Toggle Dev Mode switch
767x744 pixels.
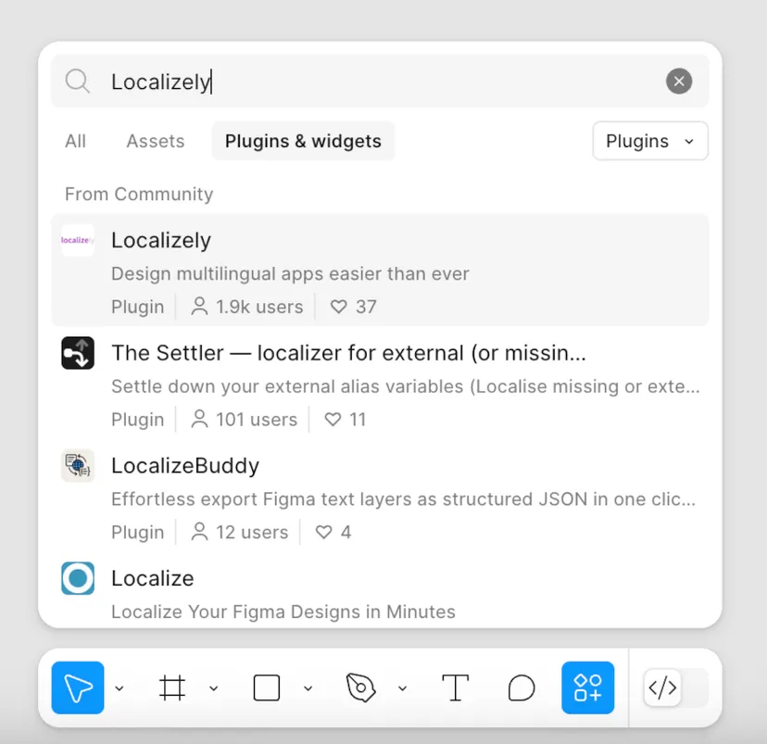[676, 687]
